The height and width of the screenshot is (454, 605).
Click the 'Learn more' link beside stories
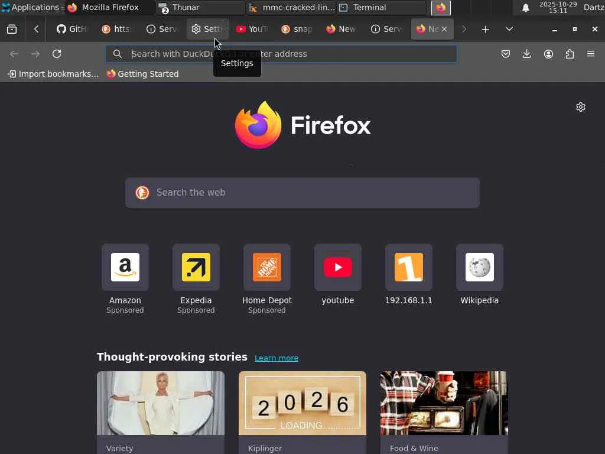tap(277, 358)
